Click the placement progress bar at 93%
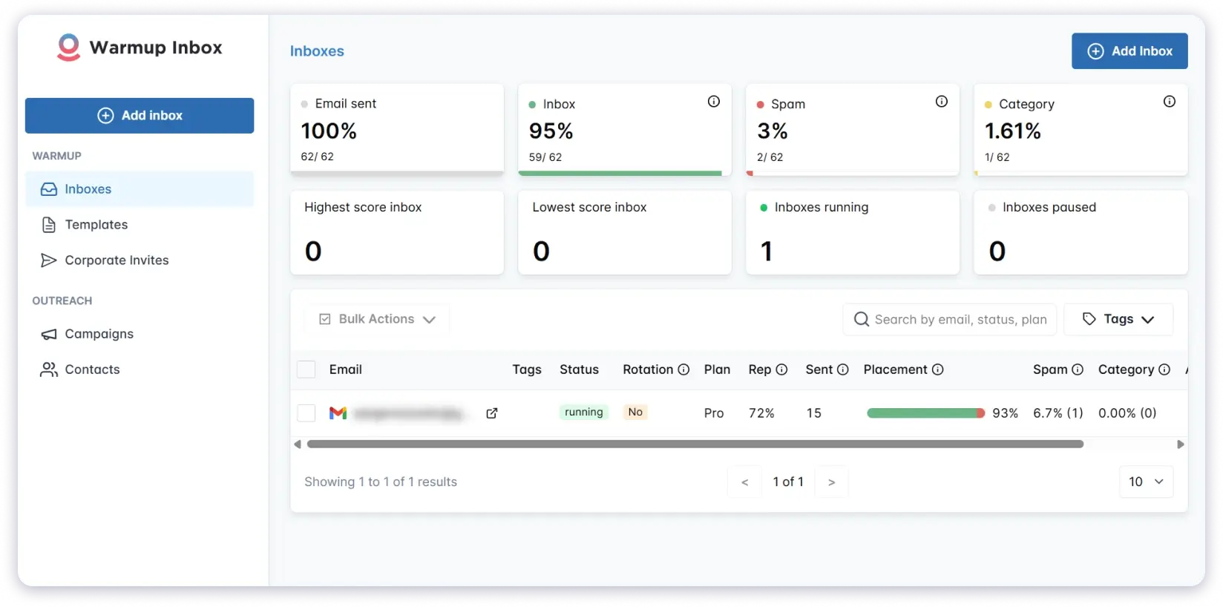Screen dimensions: 1223x607 (x=925, y=413)
